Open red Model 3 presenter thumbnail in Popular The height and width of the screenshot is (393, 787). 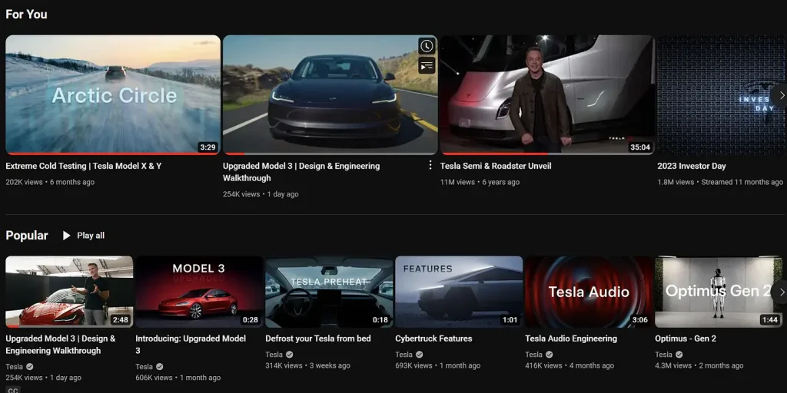click(x=69, y=292)
